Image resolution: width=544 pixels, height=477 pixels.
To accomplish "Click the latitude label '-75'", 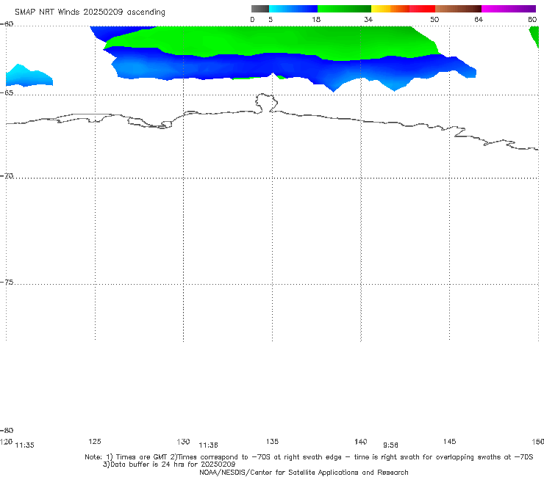I will pos(7,283).
